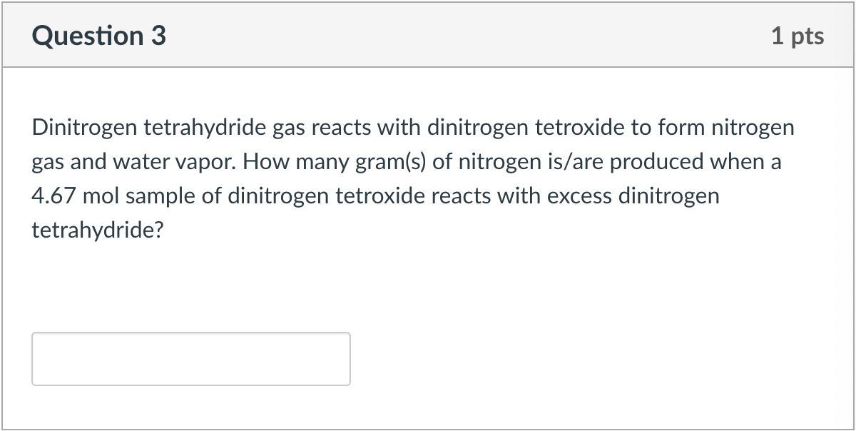The image size is (856, 431).
Task: Click the question number '3'
Action: pos(158,35)
